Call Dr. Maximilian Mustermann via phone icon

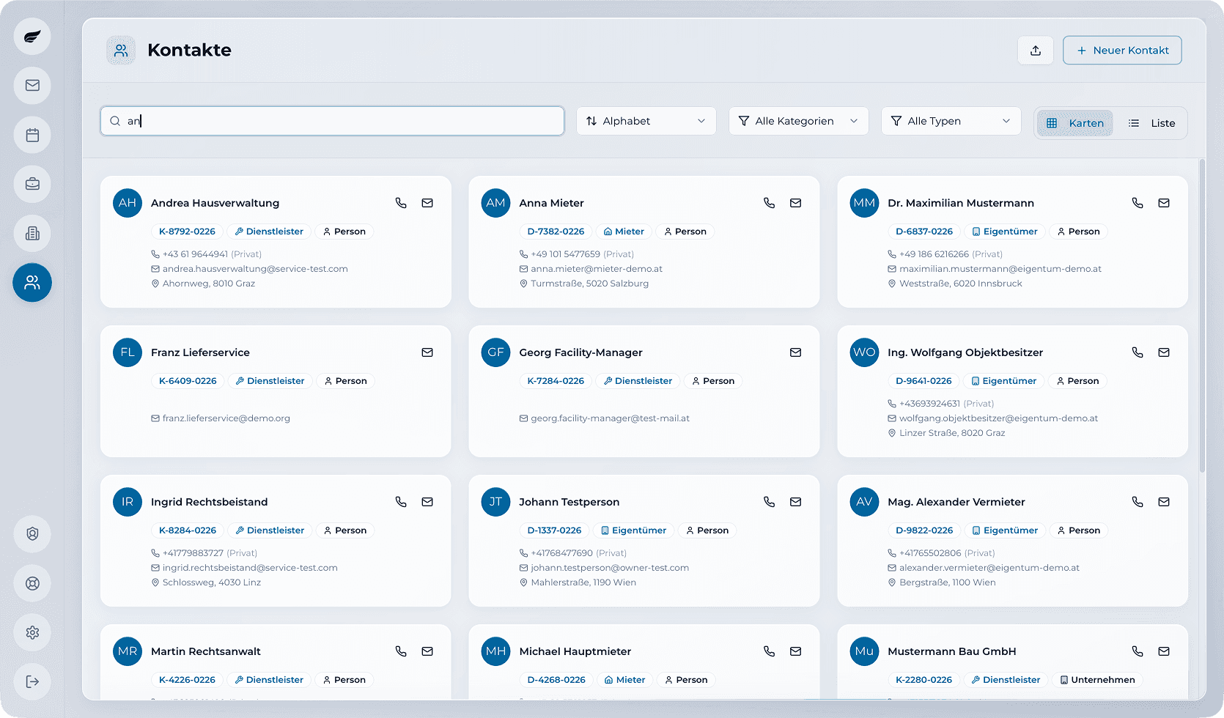[x=1138, y=203]
